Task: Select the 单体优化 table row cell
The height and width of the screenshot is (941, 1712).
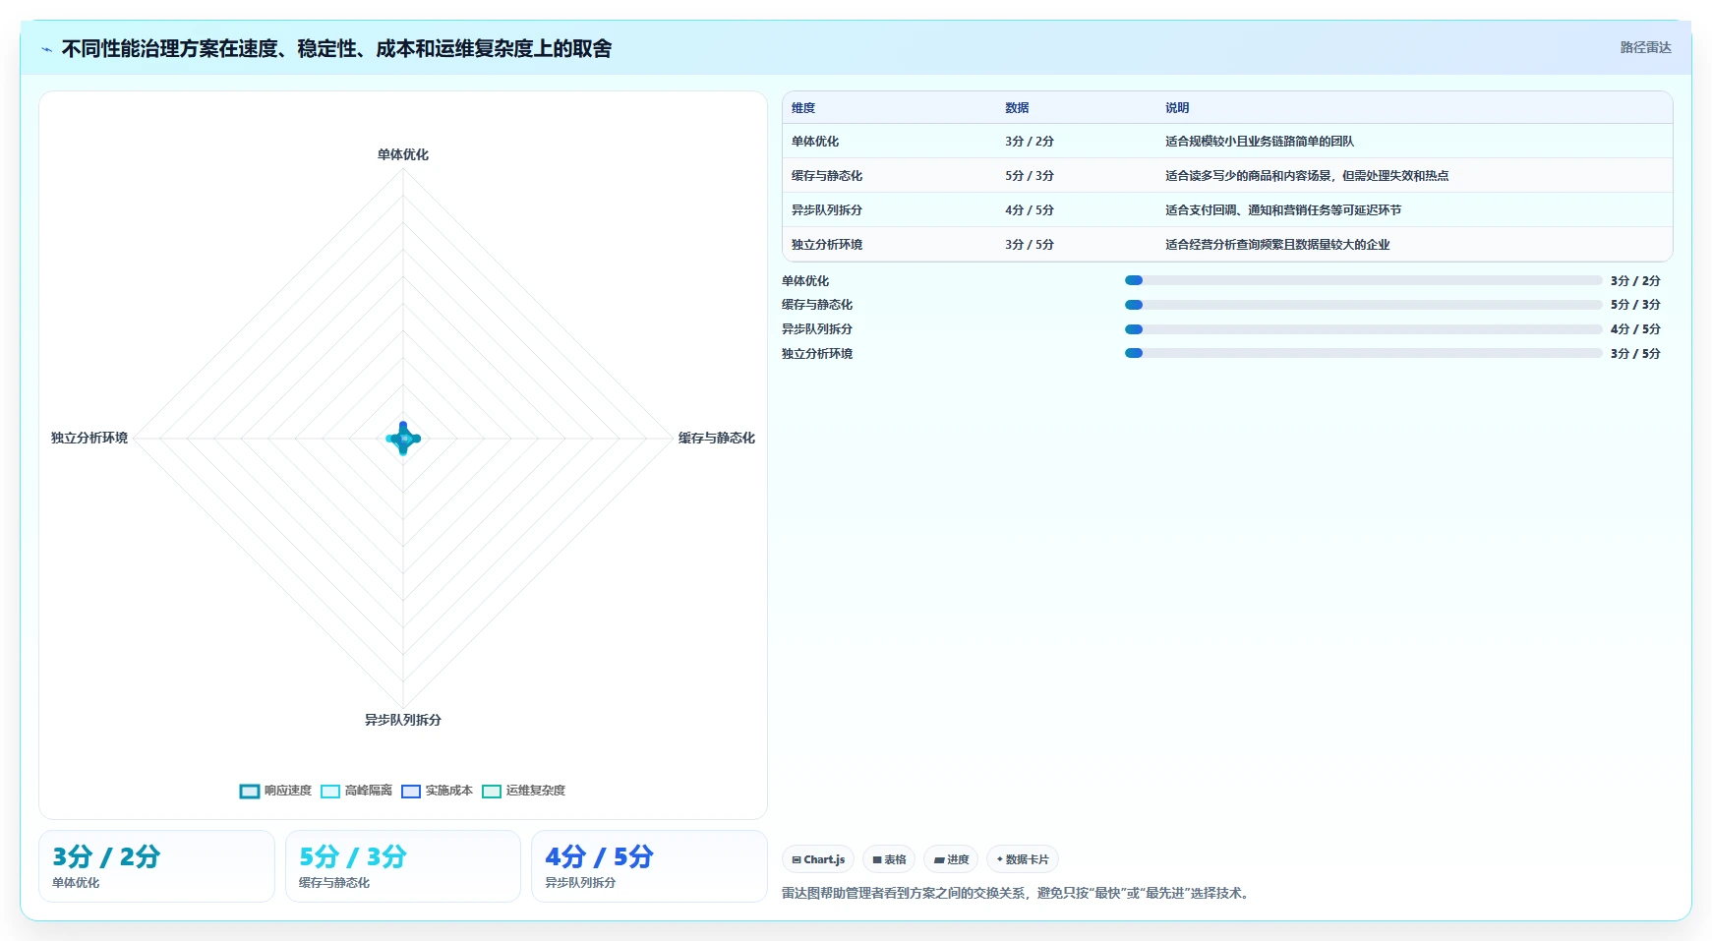Action: pyautogui.click(x=815, y=142)
